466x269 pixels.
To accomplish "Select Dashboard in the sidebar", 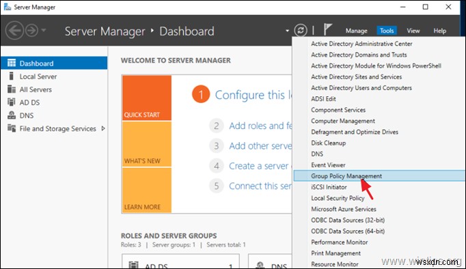I will (54, 63).
